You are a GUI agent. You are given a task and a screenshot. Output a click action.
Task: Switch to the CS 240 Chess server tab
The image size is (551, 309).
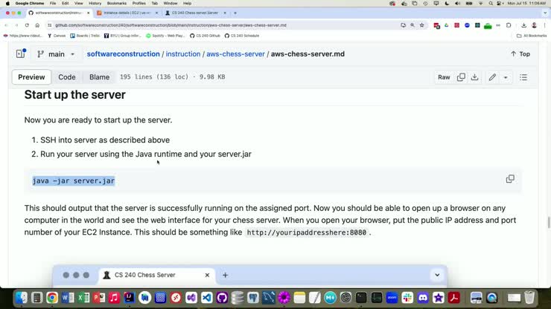point(195,13)
